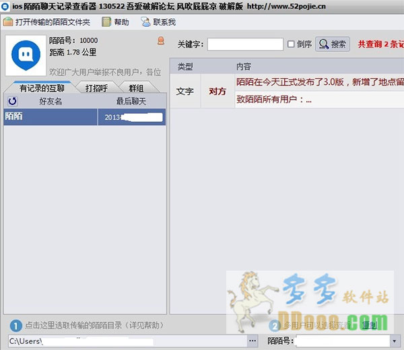Switch to 打招呼 tab
404x350 pixels.
(96, 88)
